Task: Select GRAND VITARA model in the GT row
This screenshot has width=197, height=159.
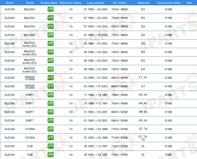Action: [30, 87]
